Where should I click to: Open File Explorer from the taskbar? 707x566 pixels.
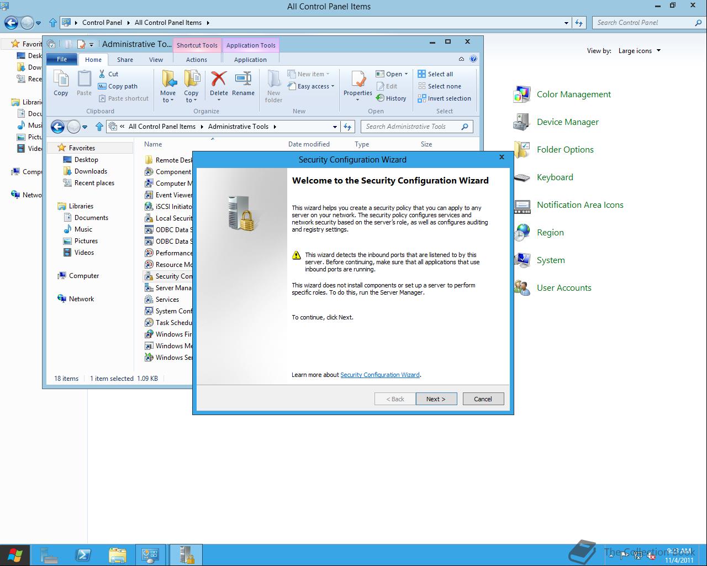point(118,555)
